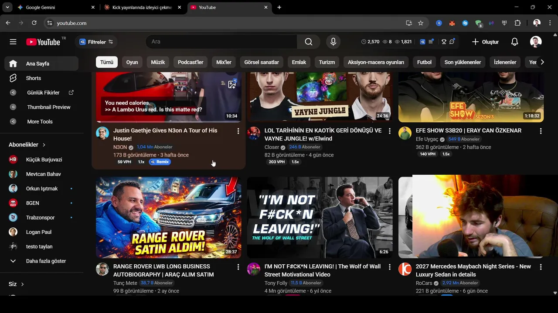Viewport: 558px width, 313px height.
Task: Select the Görsel sanatlar chip
Action: click(262, 62)
